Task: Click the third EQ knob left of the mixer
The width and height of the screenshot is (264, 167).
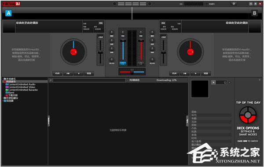Action: [x=112, y=49]
